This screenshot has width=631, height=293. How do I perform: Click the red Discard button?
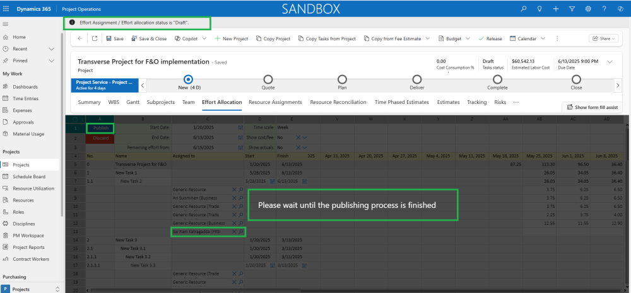[100, 138]
